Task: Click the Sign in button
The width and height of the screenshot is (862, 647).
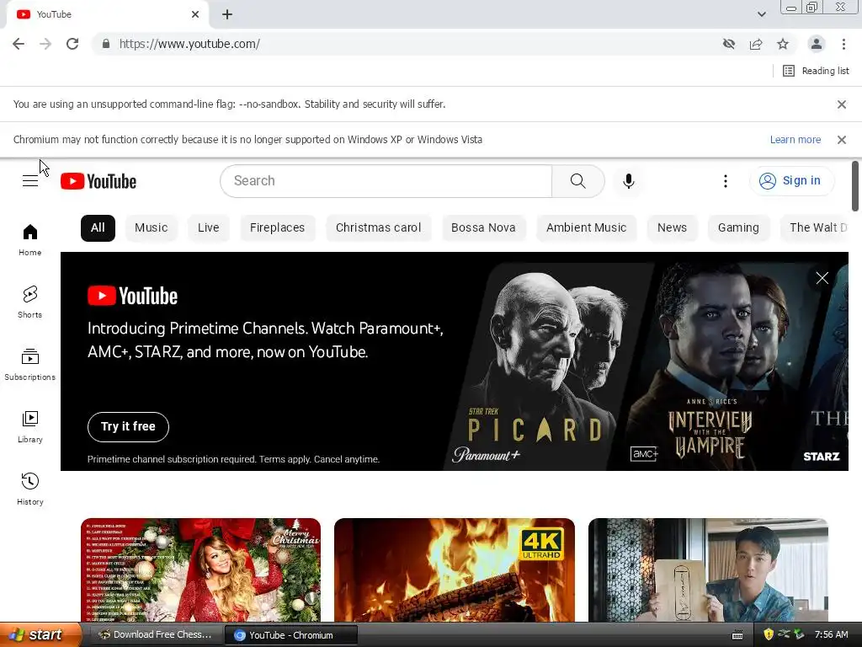Action: (x=791, y=181)
